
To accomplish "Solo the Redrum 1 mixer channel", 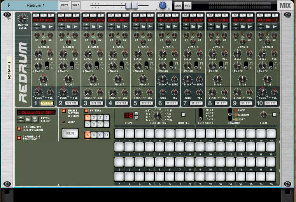I will 76,5.
